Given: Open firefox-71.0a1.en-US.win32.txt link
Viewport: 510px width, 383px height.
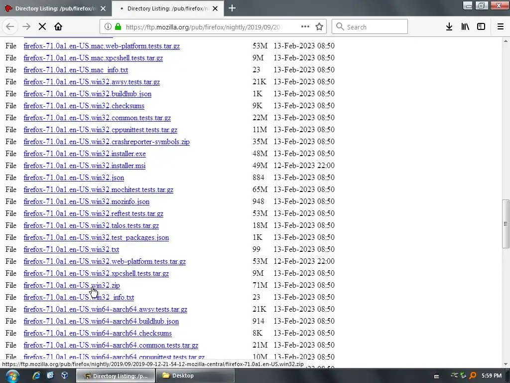Looking at the screenshot, I should pyautogui.click(x=71, y=250).
